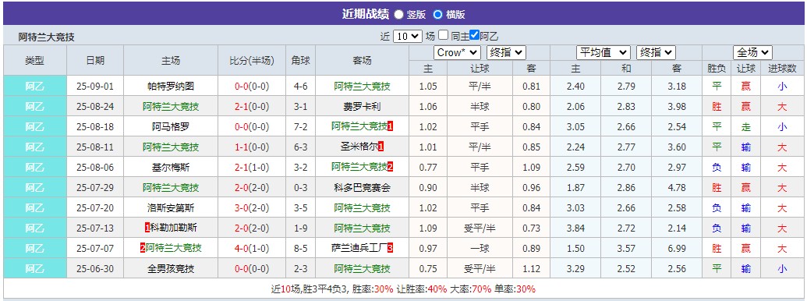The width and height of the screenshot is (807, 301).
Task: Click 科多巴竞赛会 away team link
Action: 363,187
